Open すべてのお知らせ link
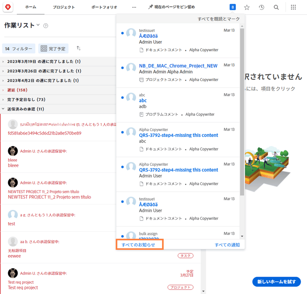The height and width of the screenshot is (294, 307). pyautogui.click(x=138, y=245)
